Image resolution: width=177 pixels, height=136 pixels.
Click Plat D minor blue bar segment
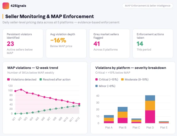coord(150,98)
